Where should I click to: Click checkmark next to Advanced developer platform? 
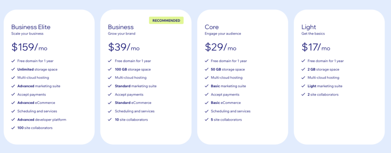(13, 120)
